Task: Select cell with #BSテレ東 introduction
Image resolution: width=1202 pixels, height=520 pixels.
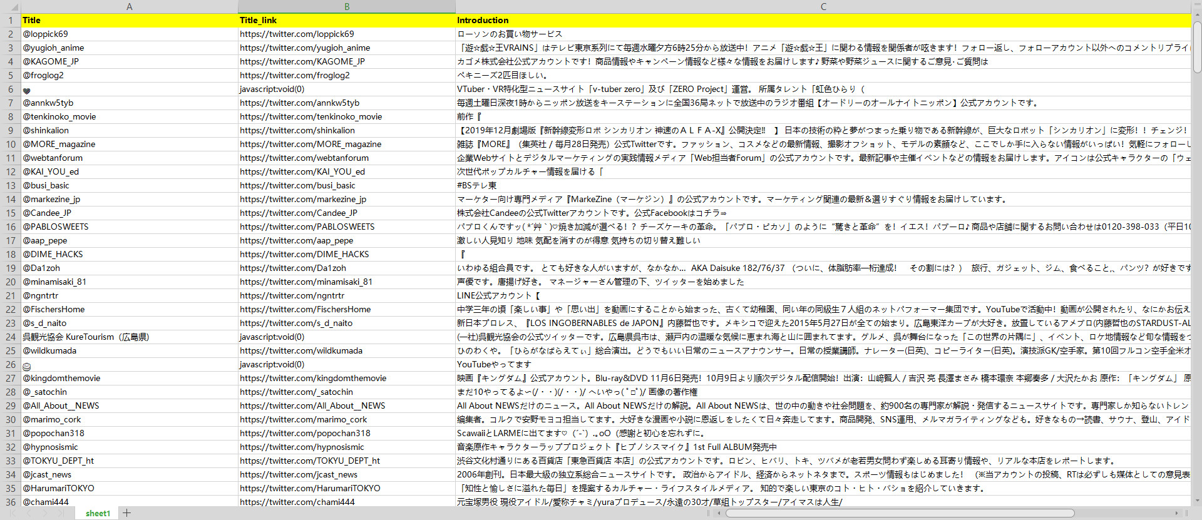Action: pyautogui.click(x=823, y=185)
